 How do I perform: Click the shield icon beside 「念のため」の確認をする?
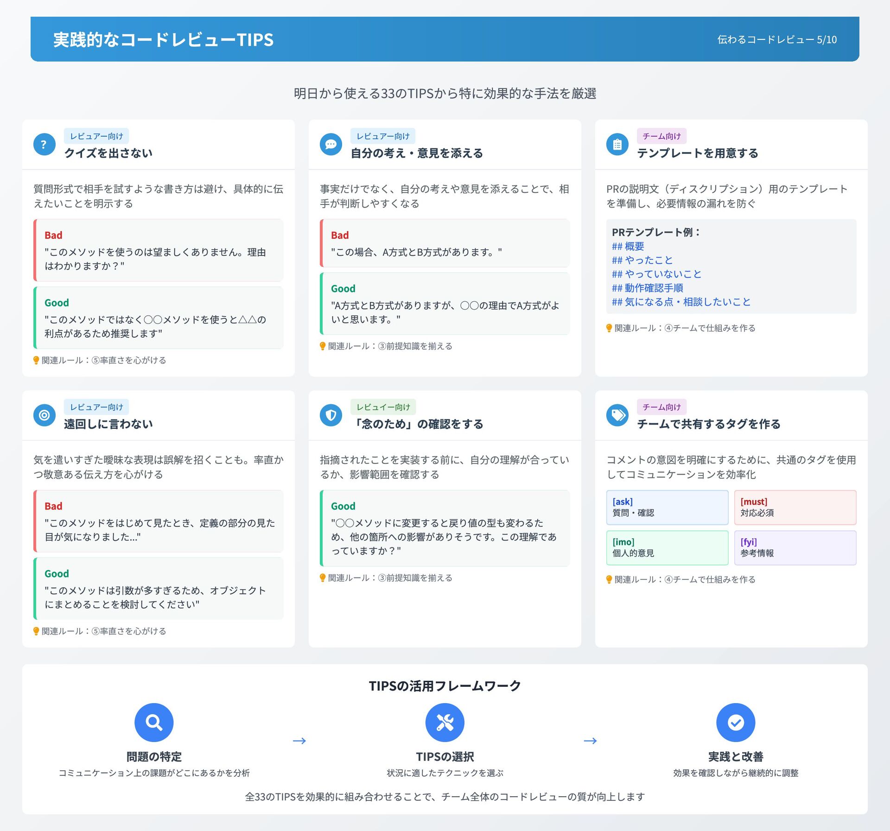331,415
